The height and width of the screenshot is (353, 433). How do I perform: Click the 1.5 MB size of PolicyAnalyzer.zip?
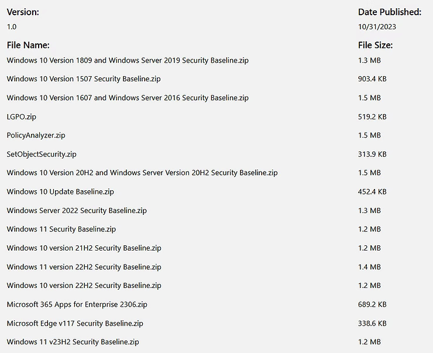(369, 135)
